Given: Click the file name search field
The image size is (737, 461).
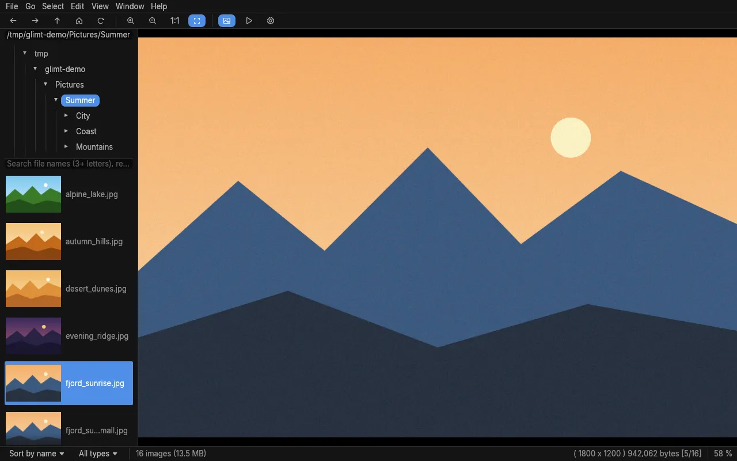Looking at the screenshot, I should pos(69,164).
